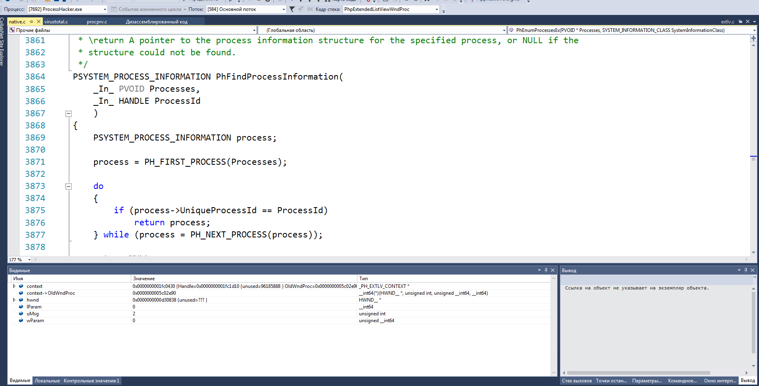Open the Процесс dropdown showing ProcessHacker.exe
The image size is (759, 386).
(x=67, y=9)
